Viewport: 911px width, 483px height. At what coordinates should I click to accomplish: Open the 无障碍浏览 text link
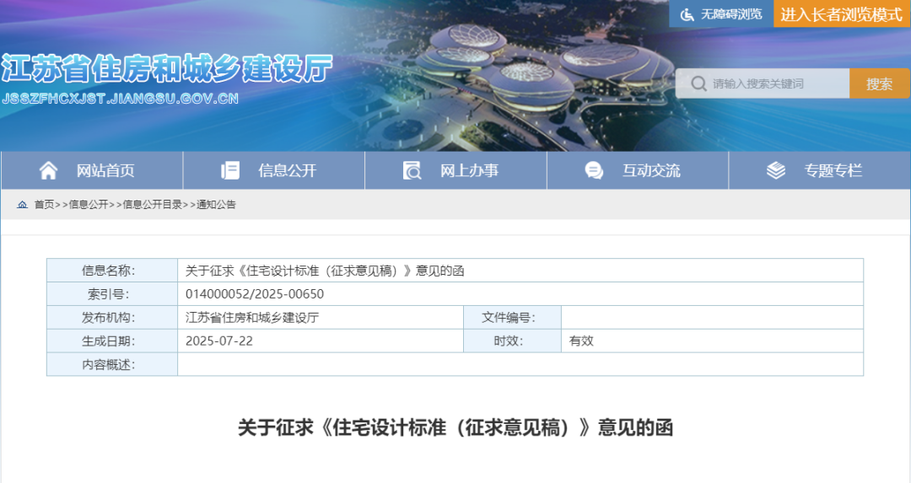coord(731,14)
